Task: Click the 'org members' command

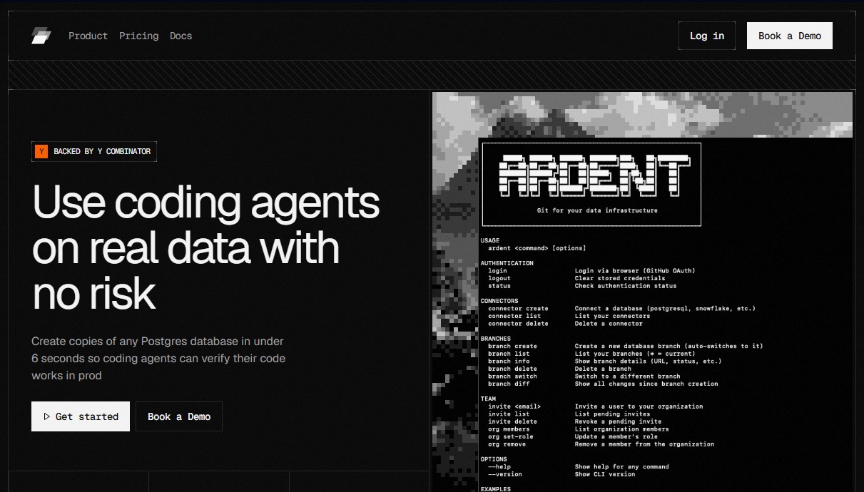Action: [x=509, y=429]
